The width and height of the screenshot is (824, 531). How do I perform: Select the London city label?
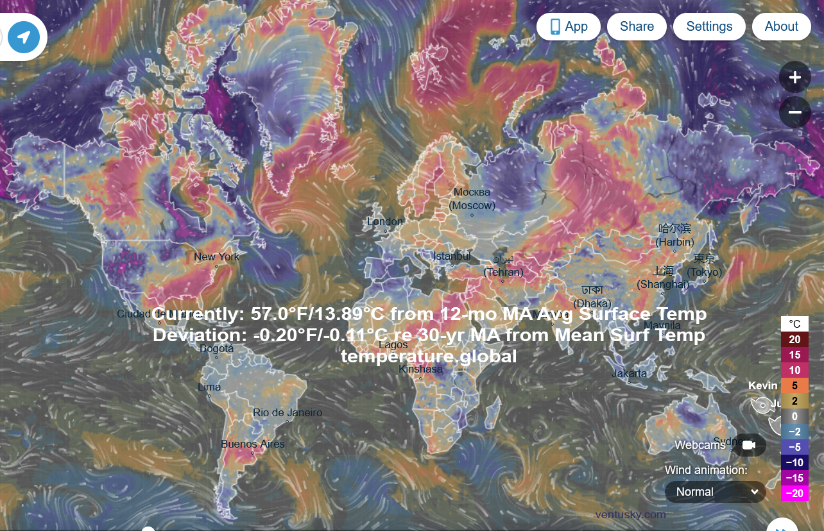point(385,222)
